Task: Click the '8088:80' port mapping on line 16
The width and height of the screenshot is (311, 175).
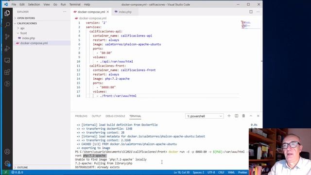Action: [108, 87]
